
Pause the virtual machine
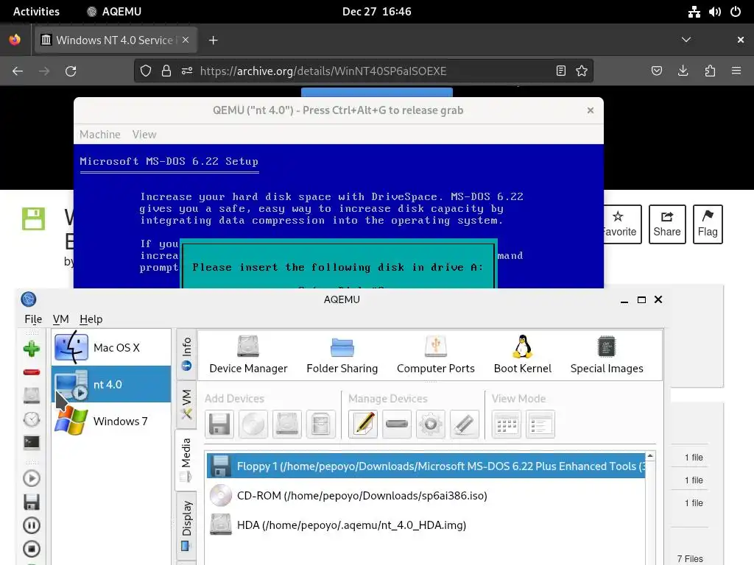[x=32, y=525]
